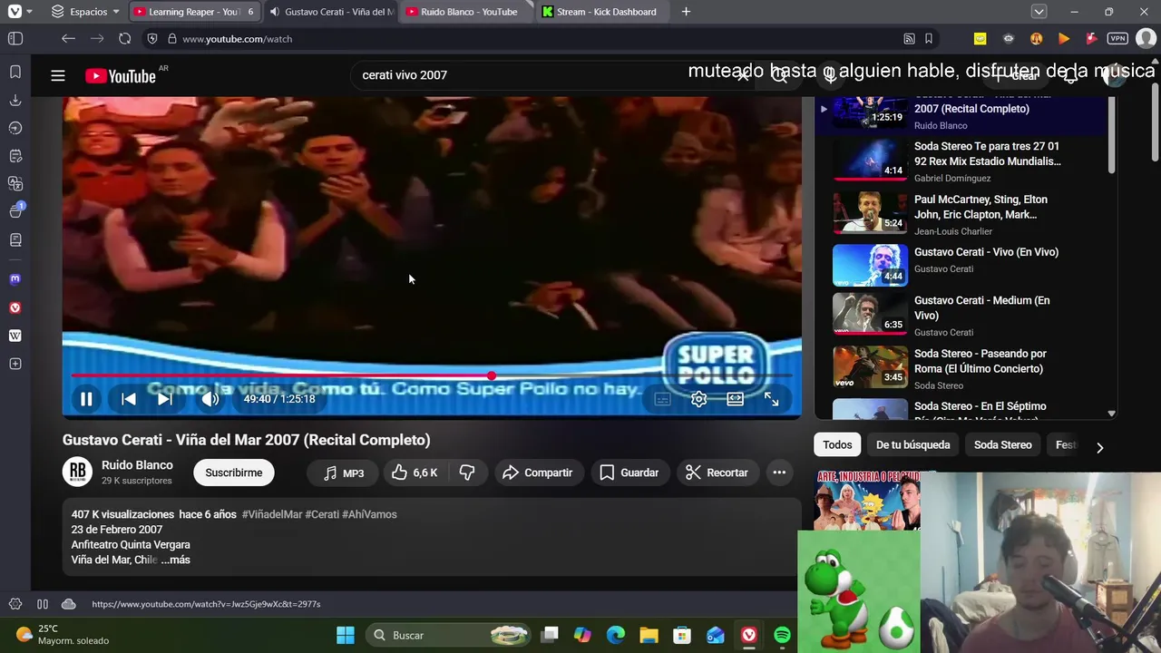Screen dimensions: 1161x653
Task: Toggle theater mode view
Action: (735, 399)
